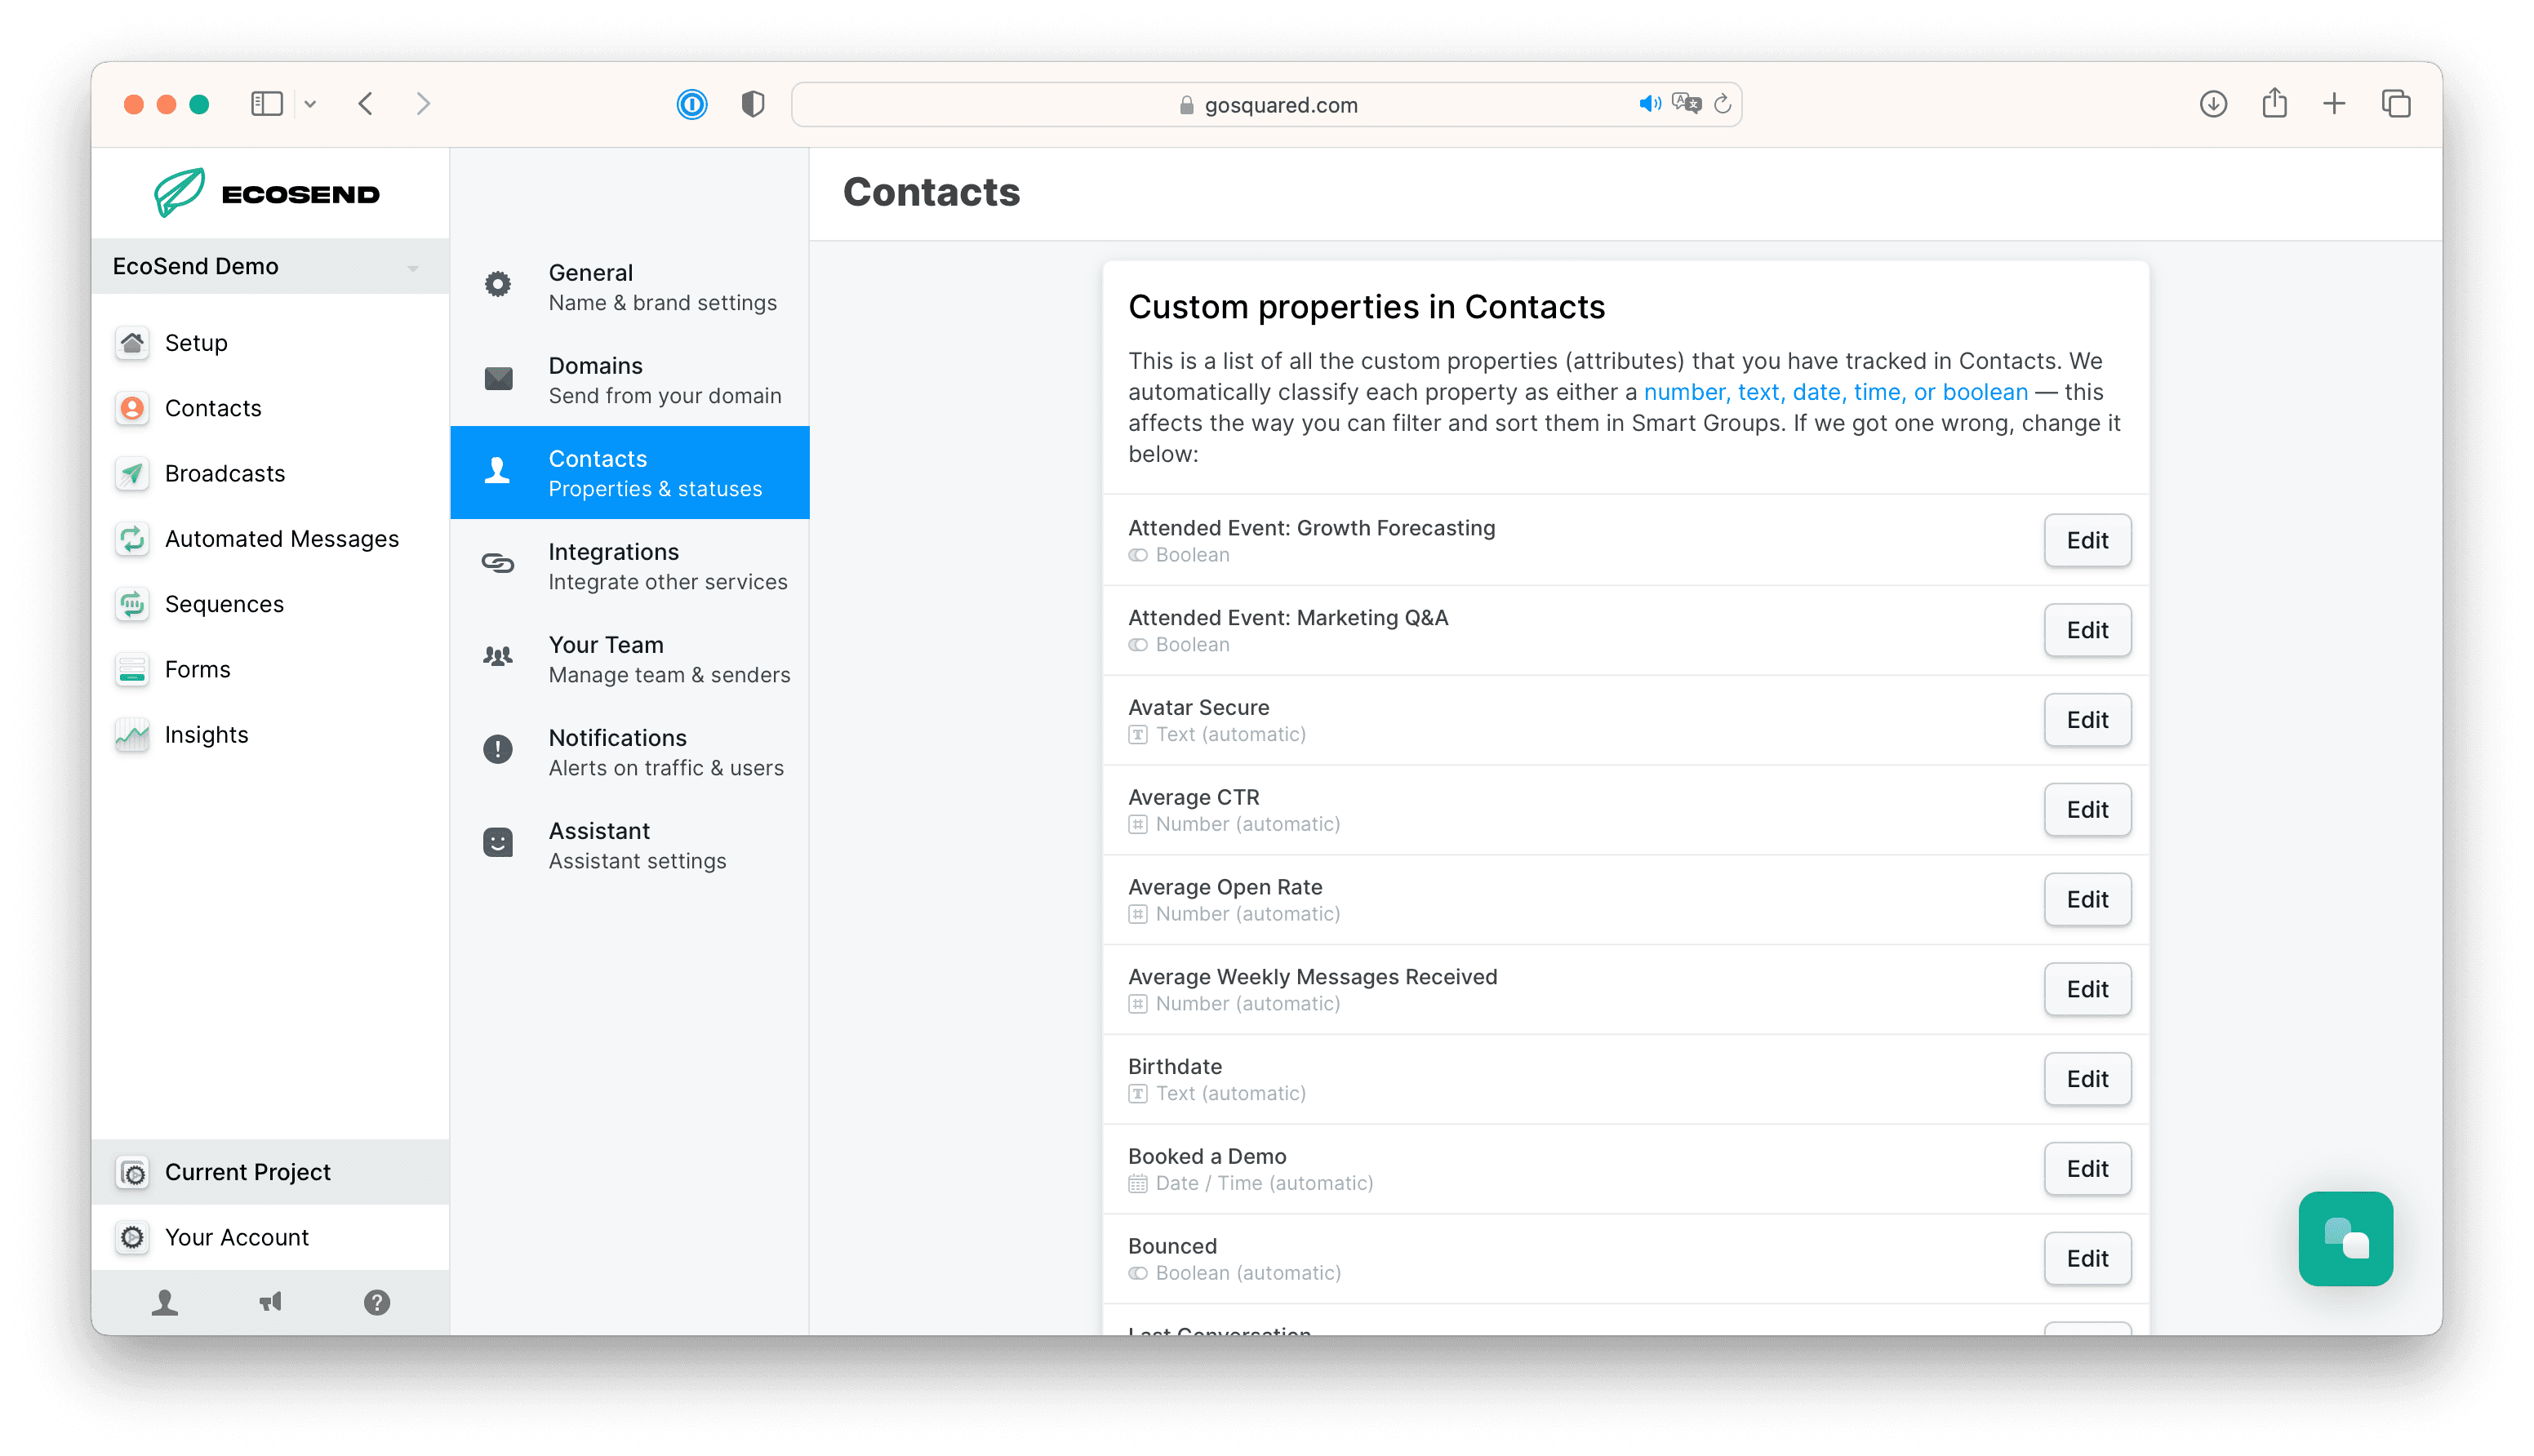Edit the Booked a Demo property
Viewport: 2534px width, 1456px height.
2087,1168
